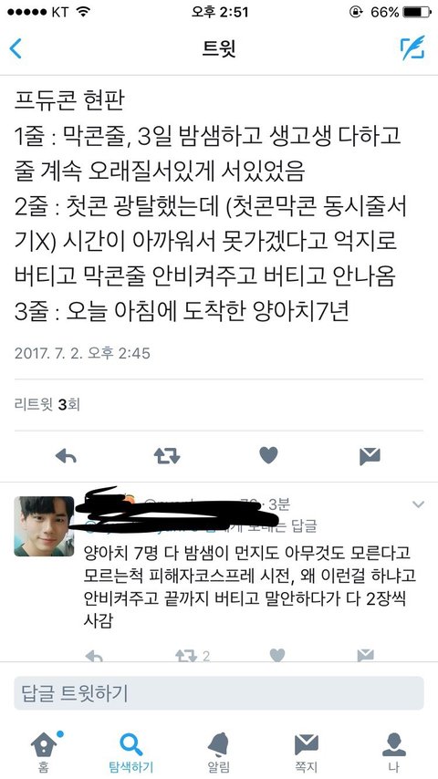This screenshot has height=779, width=438.
Task: Switch to the 홈 tab
Action: pyautogui.click(x=44, y=751)
